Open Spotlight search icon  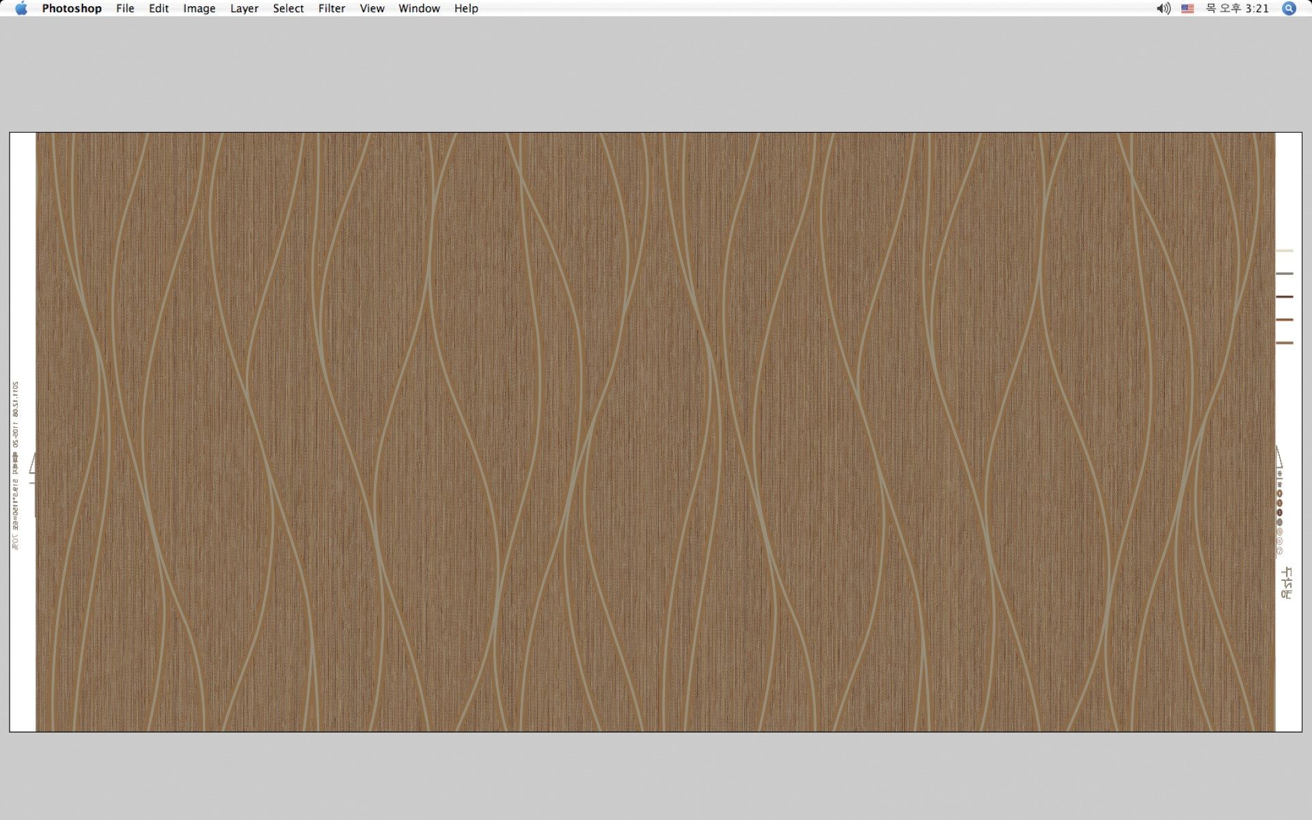pyautogui.click(x=1289, y=8)
